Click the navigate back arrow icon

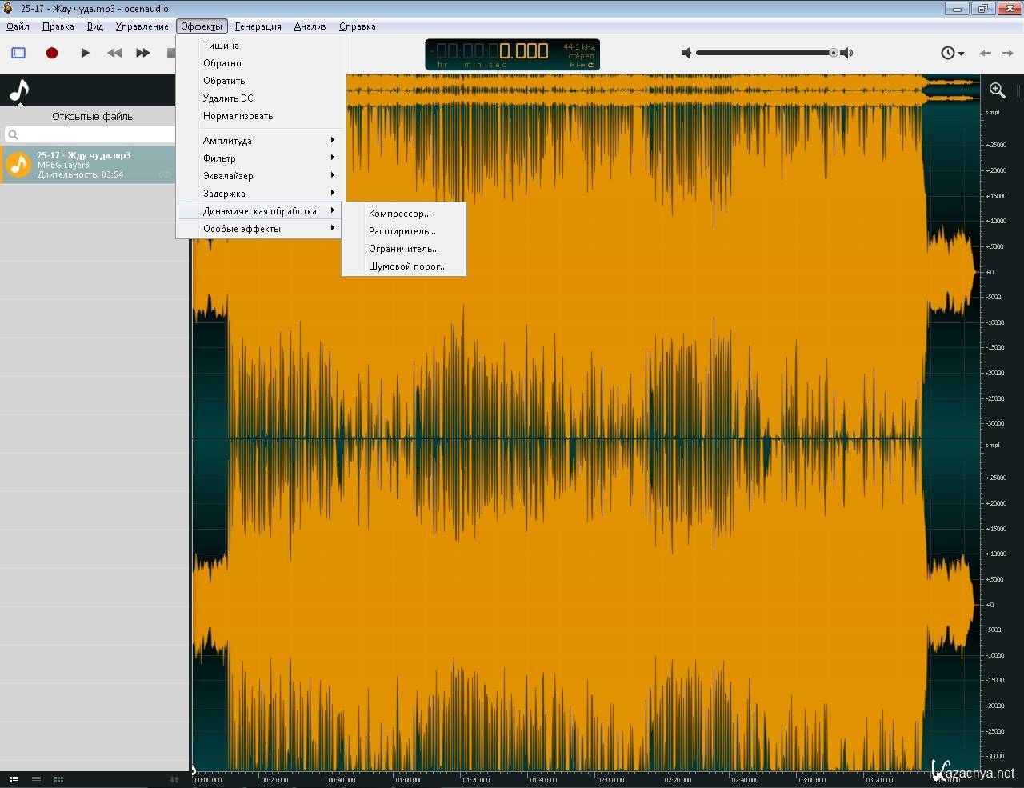[986, 53]
